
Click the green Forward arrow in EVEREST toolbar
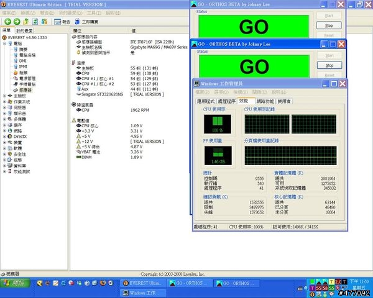click(17, 22)
